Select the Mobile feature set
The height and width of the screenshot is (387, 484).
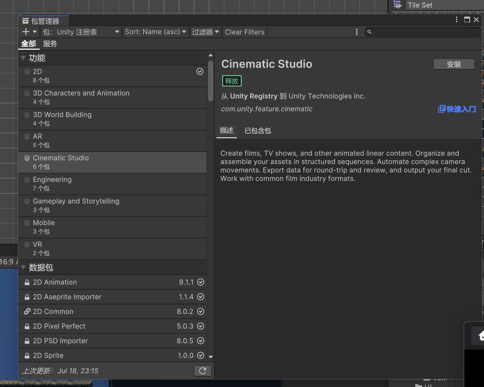coord(112,227)
